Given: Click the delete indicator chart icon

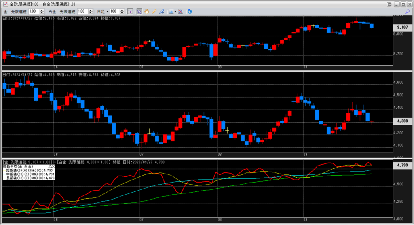Looking at the screenshot, I should click(x=180, y=12).
